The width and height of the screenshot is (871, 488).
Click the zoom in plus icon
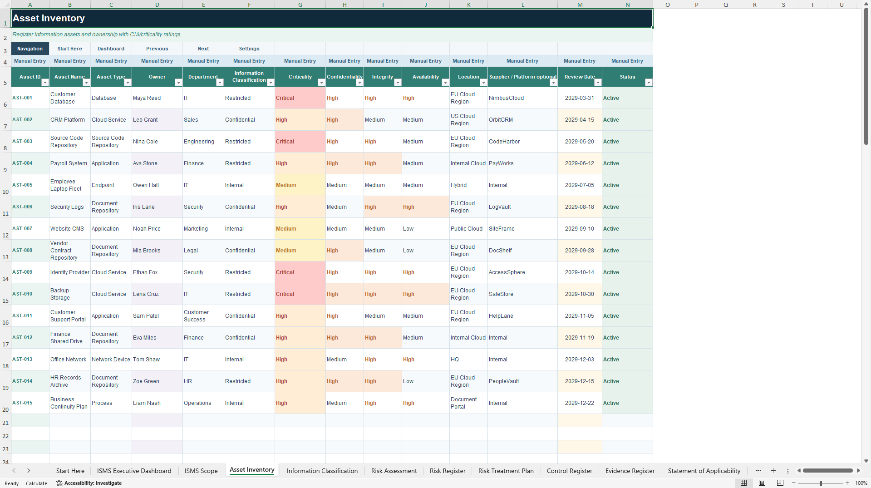847,483
